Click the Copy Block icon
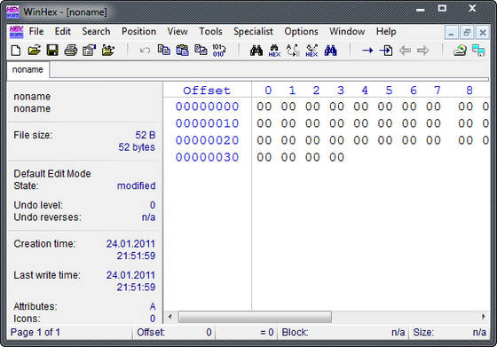 tap(164, 50)
